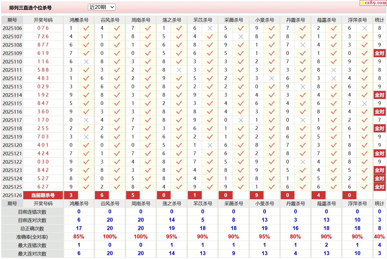Click the top 丹霞杀号 column header

coord(295,20)
